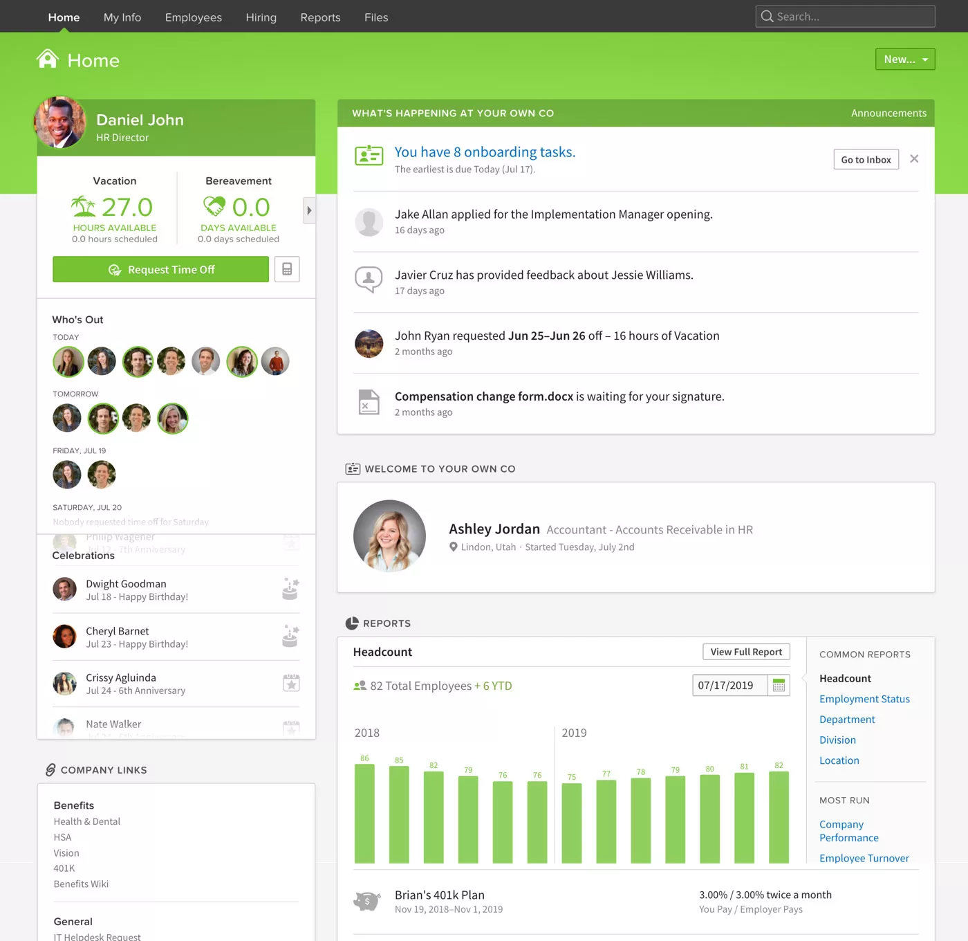This screenshot has height=941, width=968.
Task: Click the Reports section clock icon
Action: [x=353, y=623]
